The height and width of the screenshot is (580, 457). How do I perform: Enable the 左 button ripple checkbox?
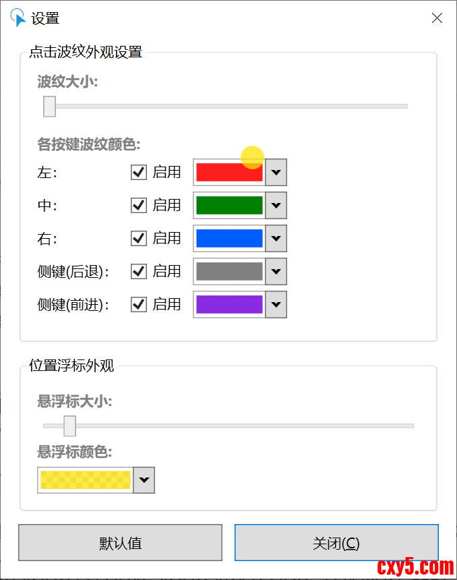[138, 172]
